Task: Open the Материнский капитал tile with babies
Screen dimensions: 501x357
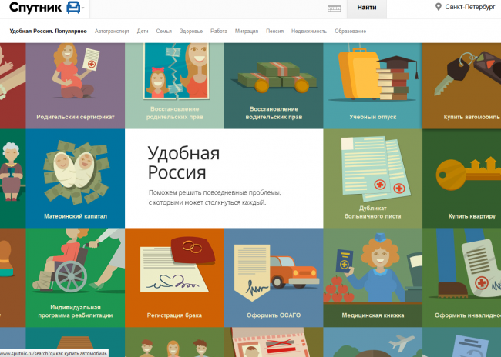Action: coord(76,178)
